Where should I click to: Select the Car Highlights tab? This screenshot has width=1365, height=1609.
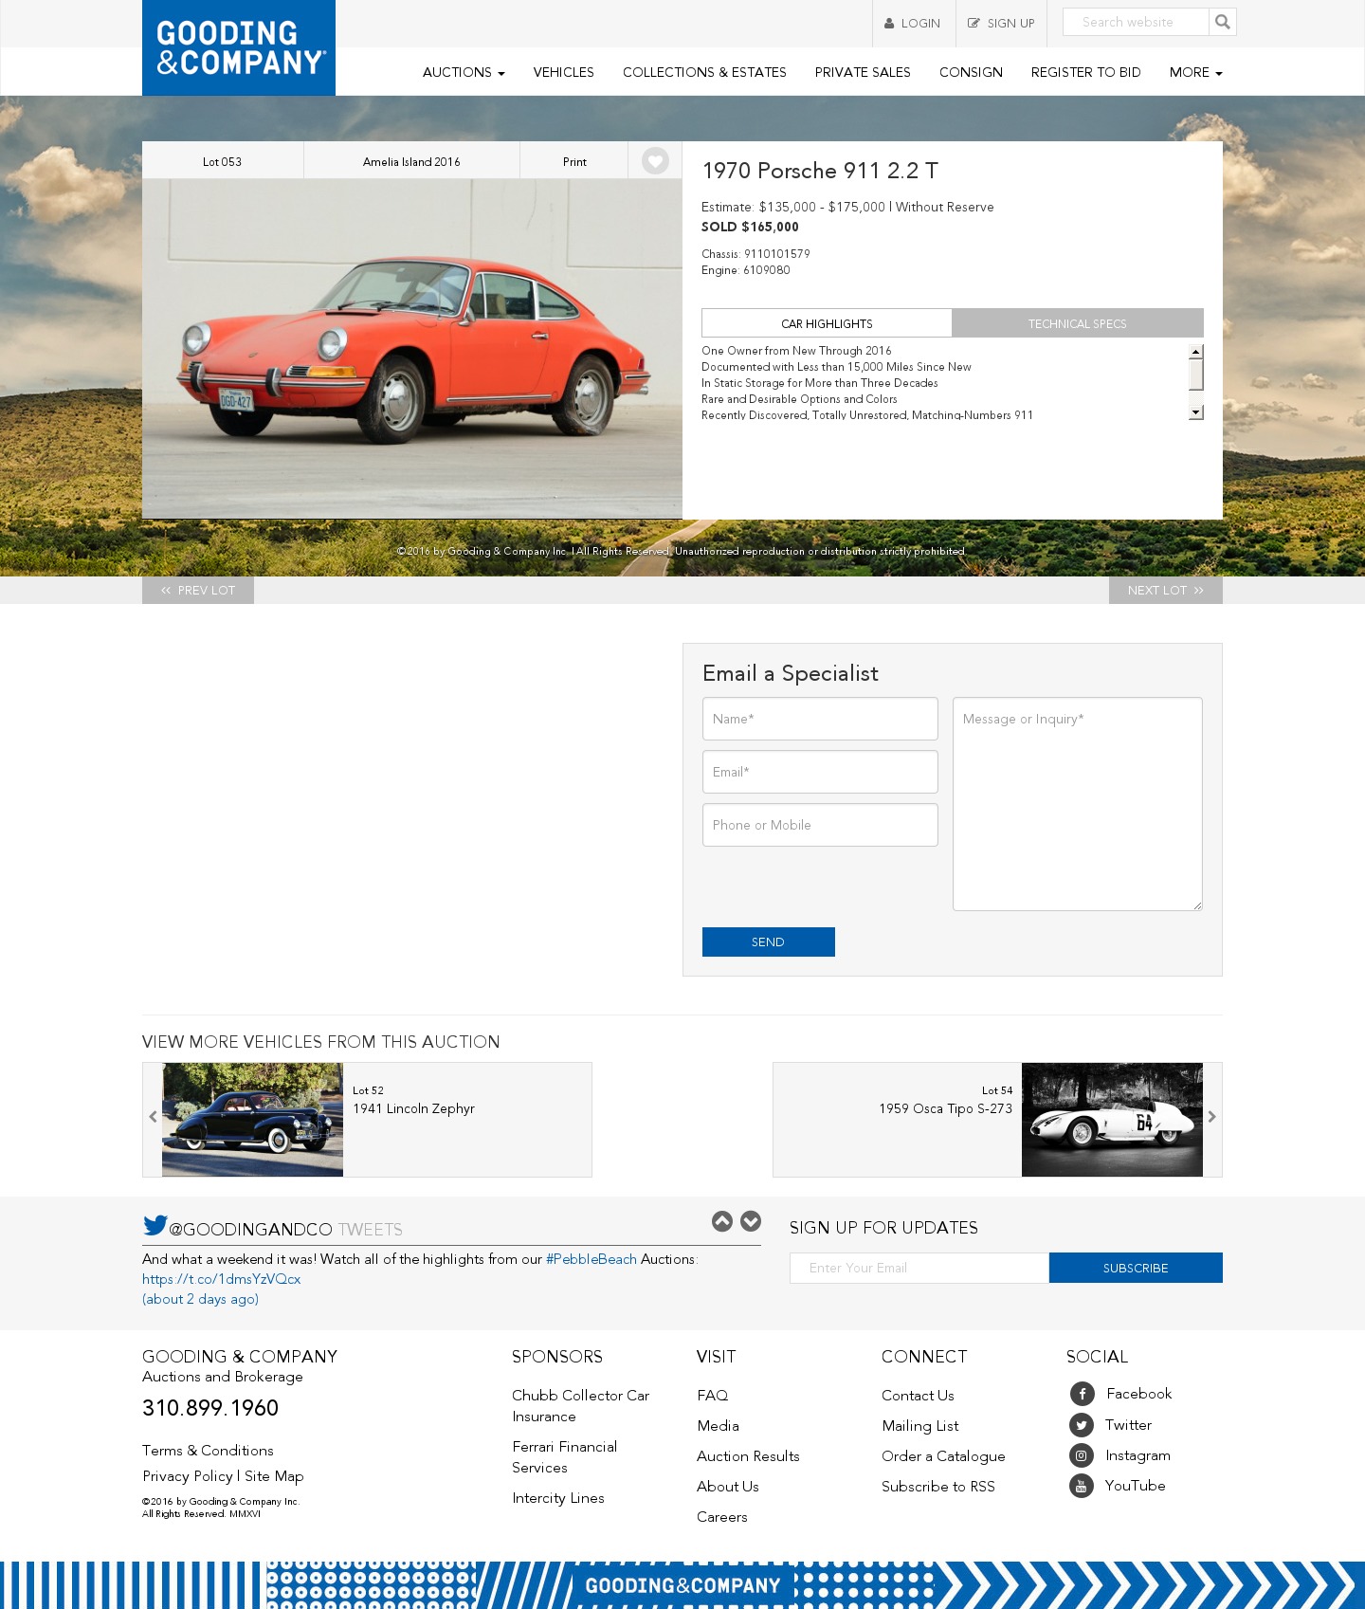tap(827, 323)
